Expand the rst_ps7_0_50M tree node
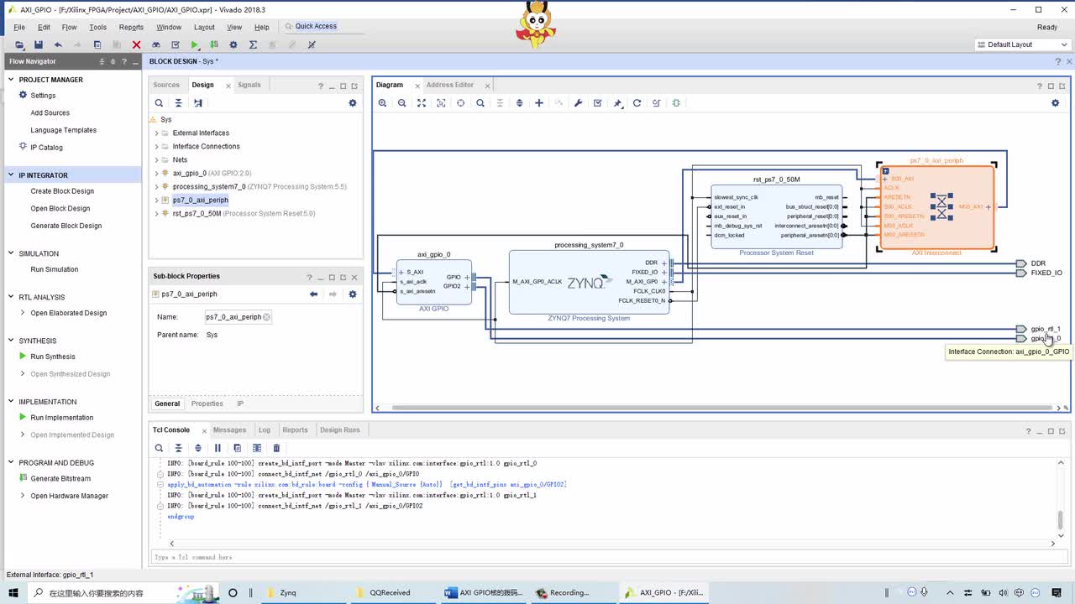The image size is (1075, 604). (156, 214)
